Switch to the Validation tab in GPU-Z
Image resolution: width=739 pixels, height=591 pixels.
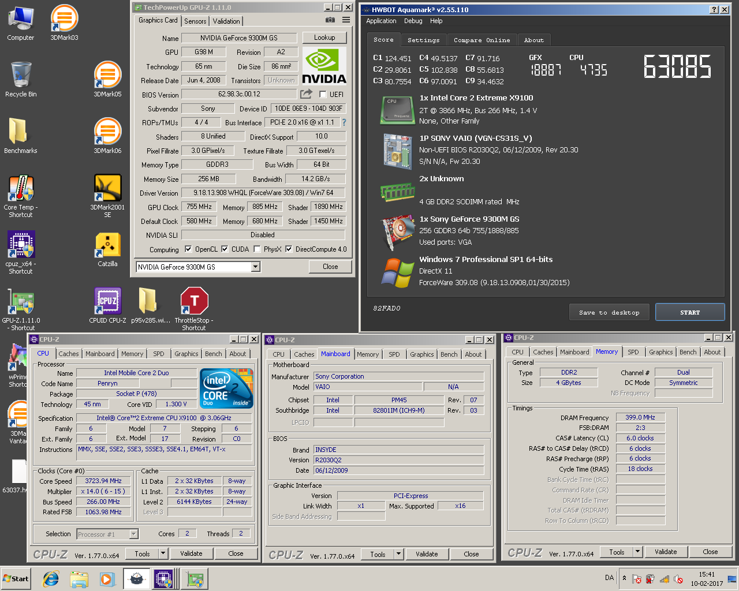[x=226, y=21]
